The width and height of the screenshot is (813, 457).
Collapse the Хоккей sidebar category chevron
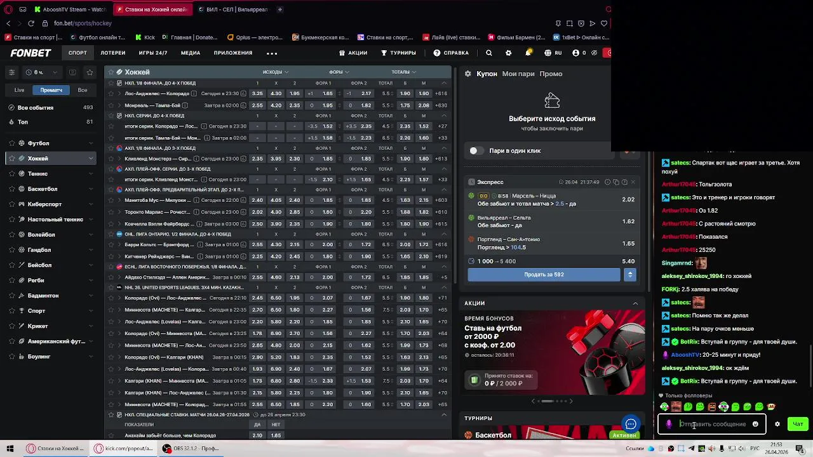[x=91, y=159]
